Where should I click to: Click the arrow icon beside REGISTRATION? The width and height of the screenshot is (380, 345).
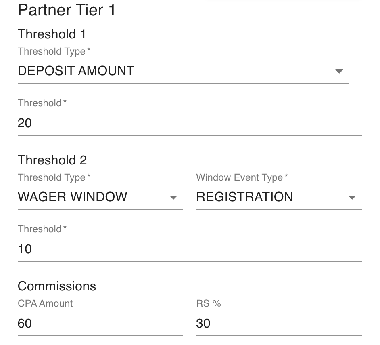coord(352,198)
